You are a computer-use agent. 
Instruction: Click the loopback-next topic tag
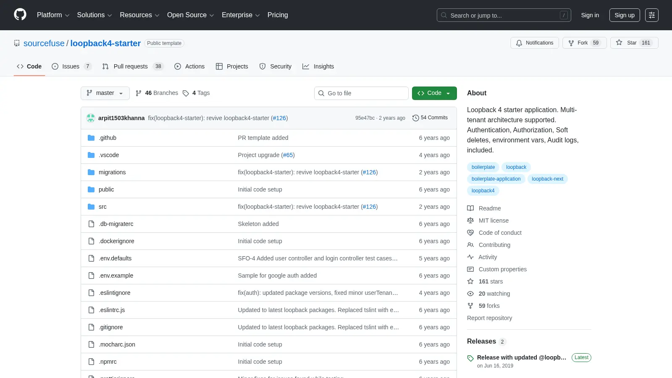[547, 179]
